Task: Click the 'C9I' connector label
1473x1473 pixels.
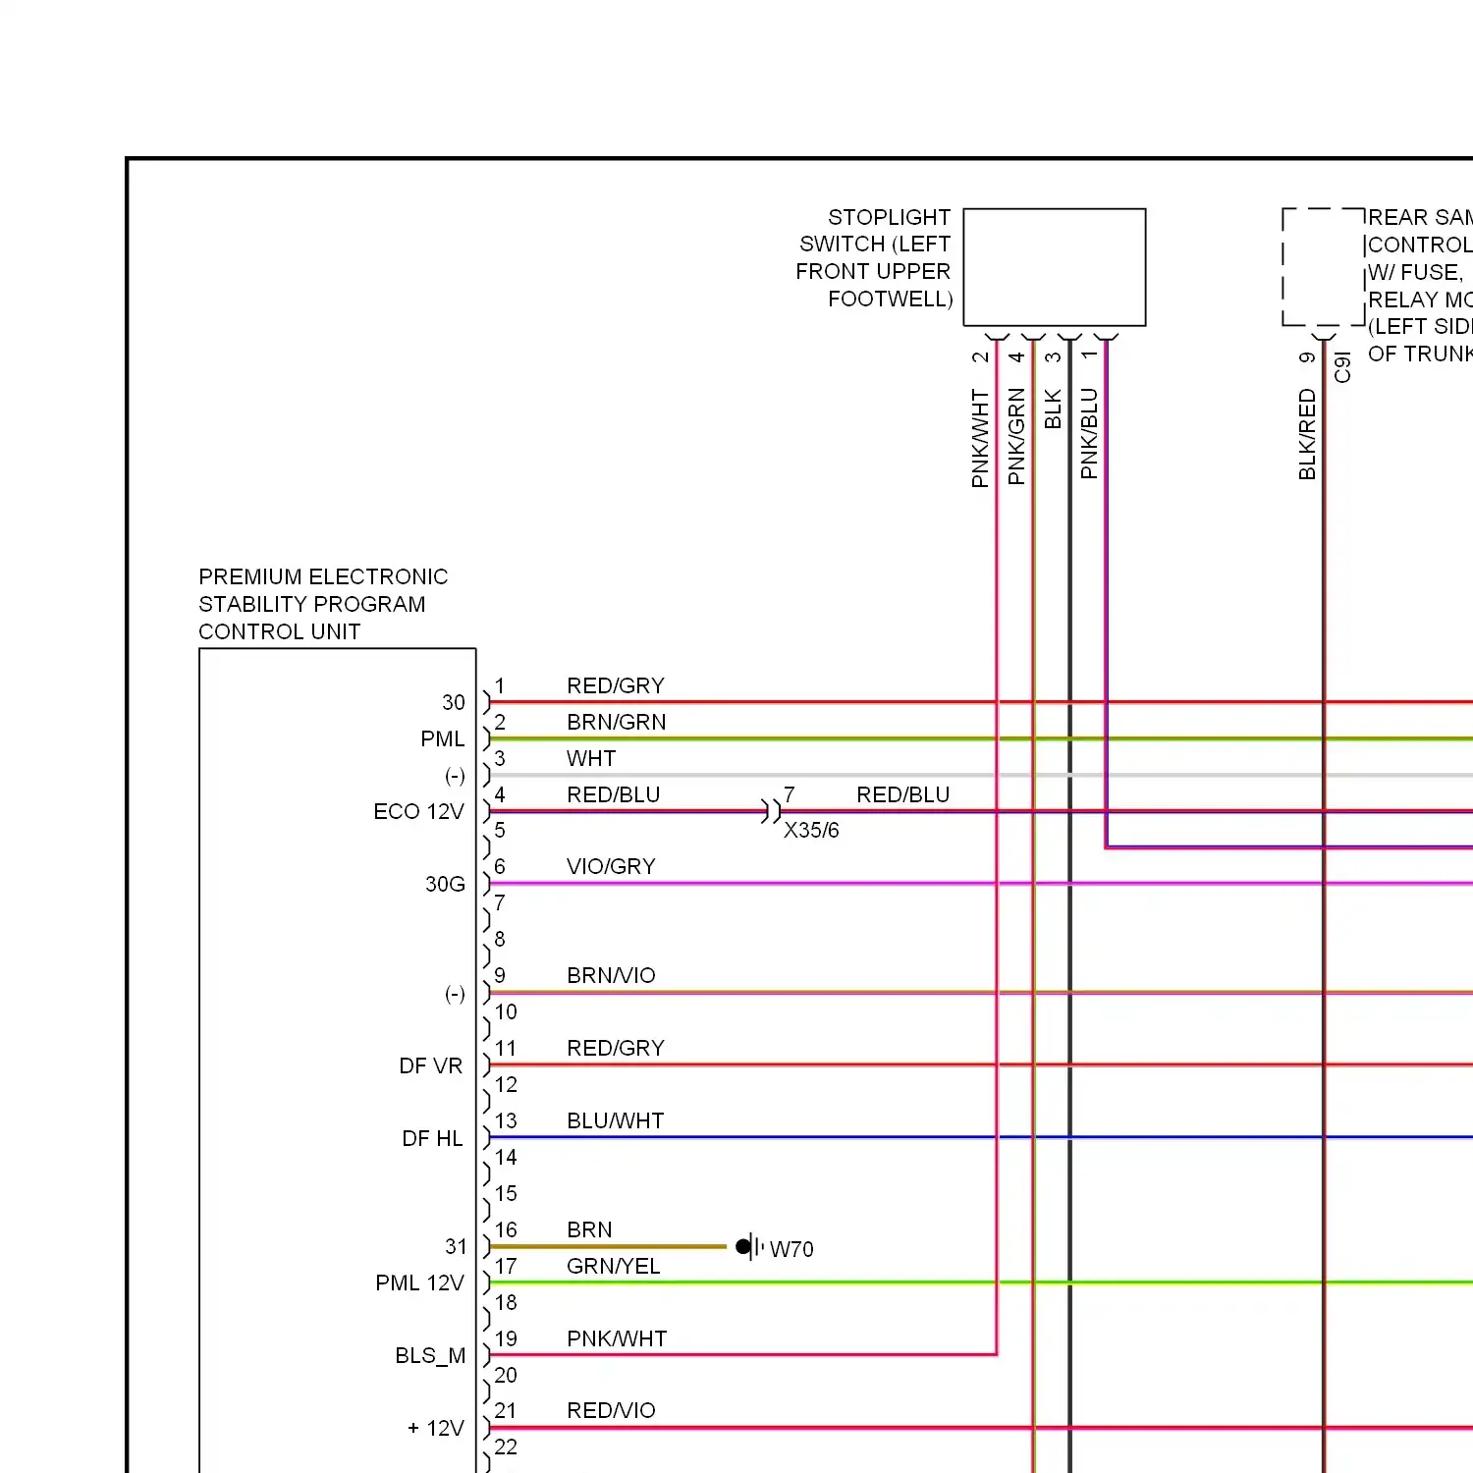Action: [x=1342, y=367]
